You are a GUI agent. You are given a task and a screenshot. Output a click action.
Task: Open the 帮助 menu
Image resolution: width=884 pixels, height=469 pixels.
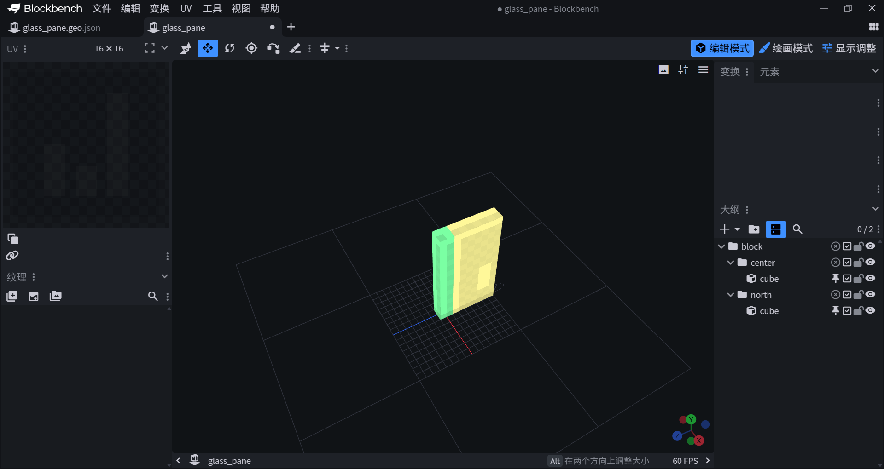click(x=270, y=8)
